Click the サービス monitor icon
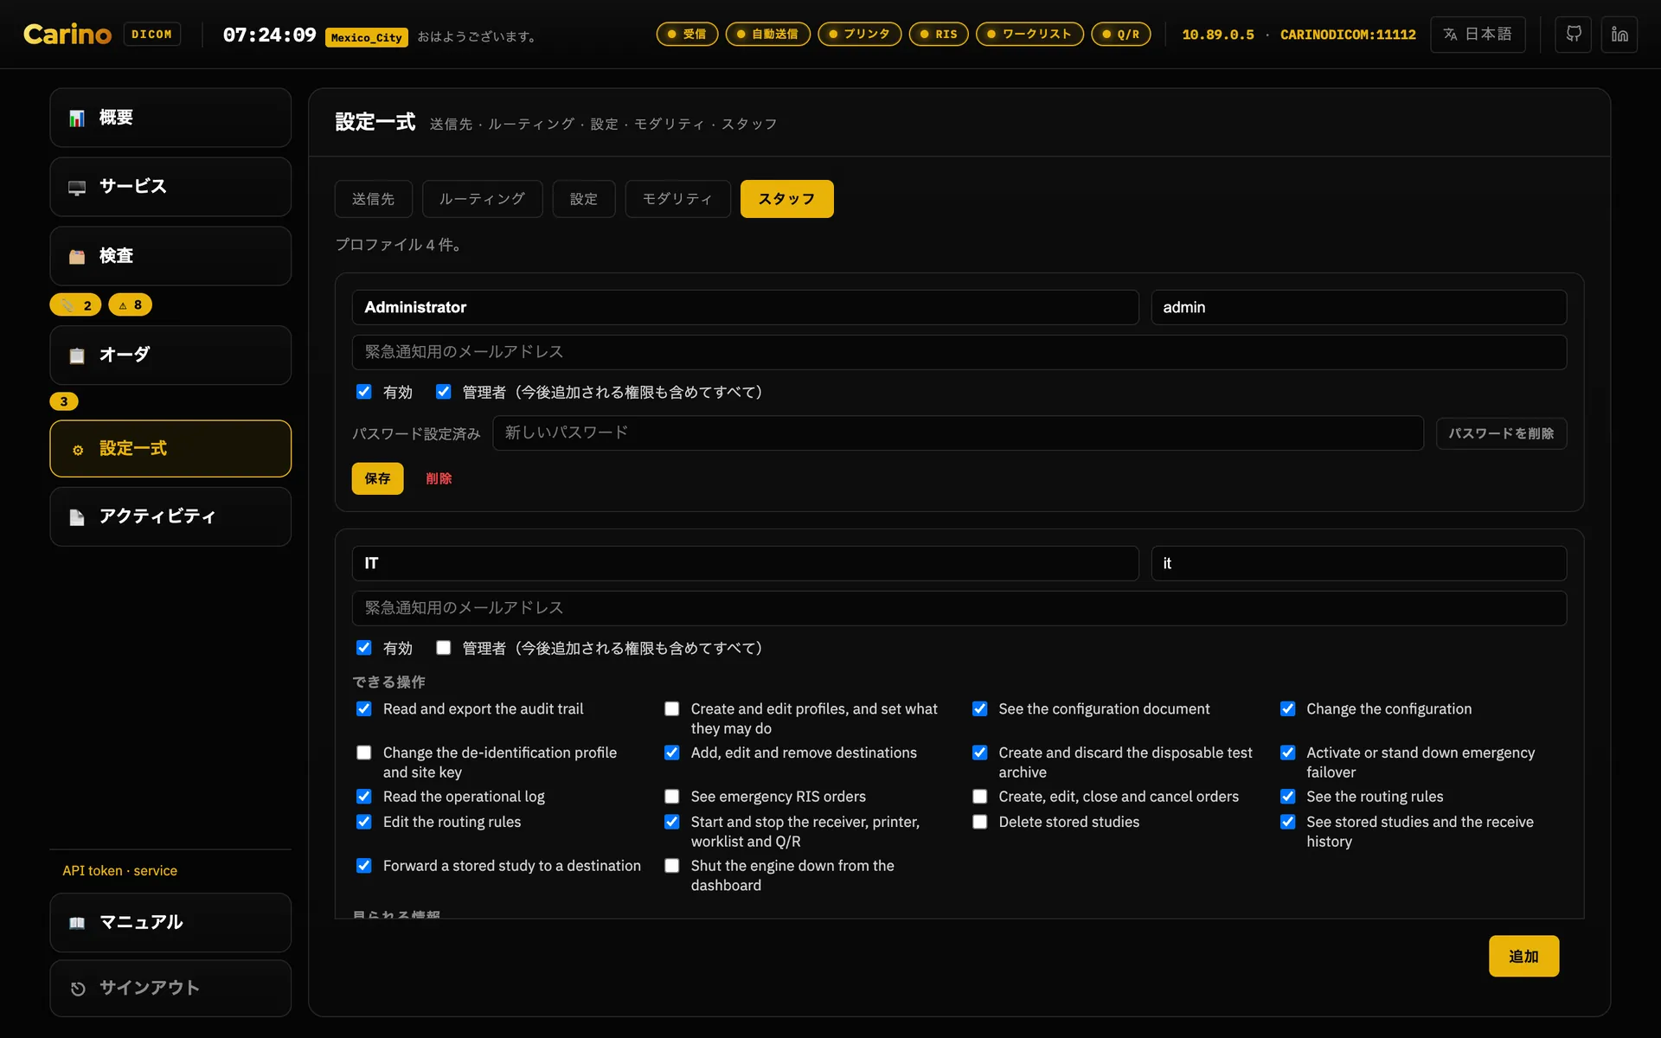The height and width of the screenshot is (1038, 1661). (77, 187)
